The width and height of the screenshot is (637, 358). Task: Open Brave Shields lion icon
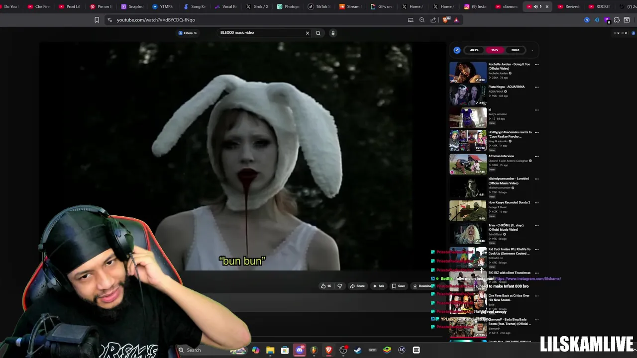[445, 20]
